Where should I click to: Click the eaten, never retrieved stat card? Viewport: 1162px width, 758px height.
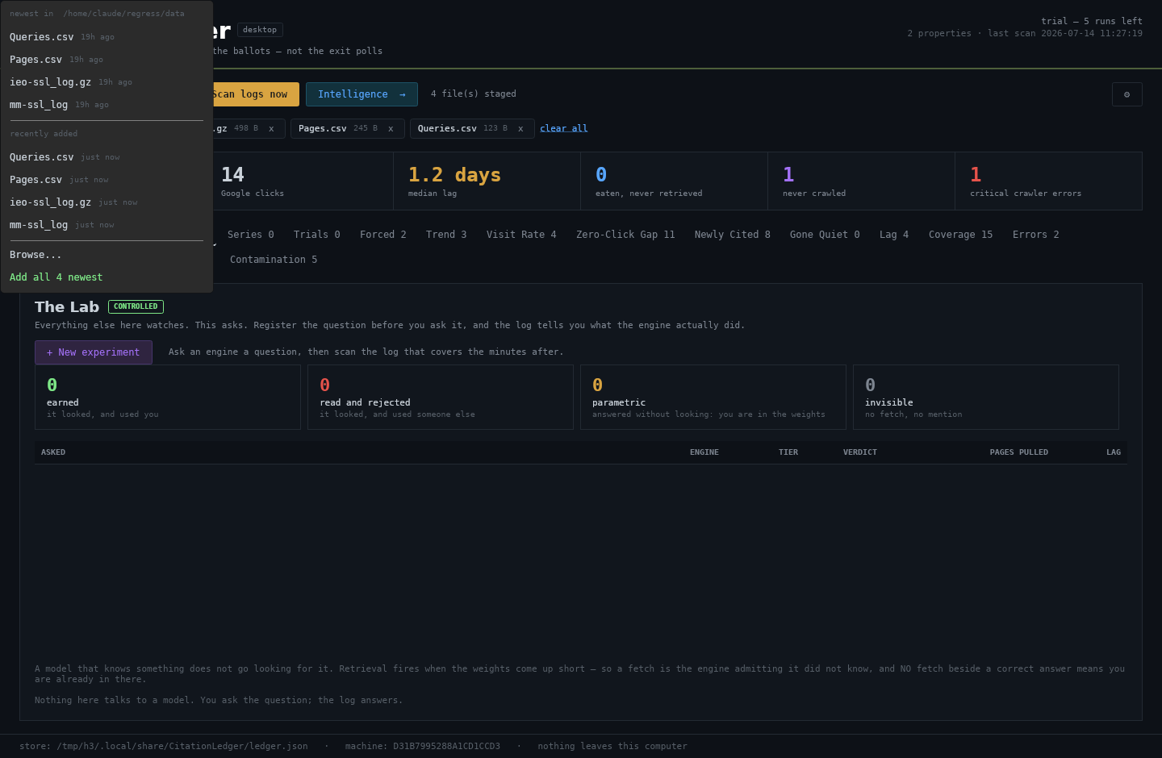(x=674, y=181)
